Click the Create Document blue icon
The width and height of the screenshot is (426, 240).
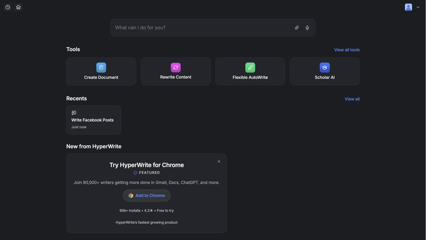[101, 68]
